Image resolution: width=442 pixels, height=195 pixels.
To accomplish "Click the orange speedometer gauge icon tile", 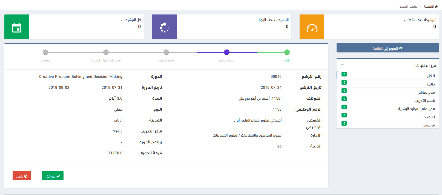I will pos(312,27).
